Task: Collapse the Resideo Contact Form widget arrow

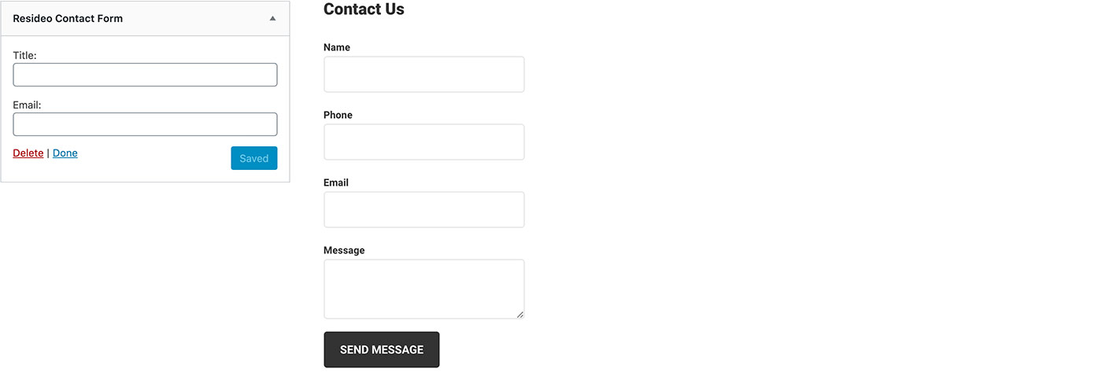Action: coord(272,18)
